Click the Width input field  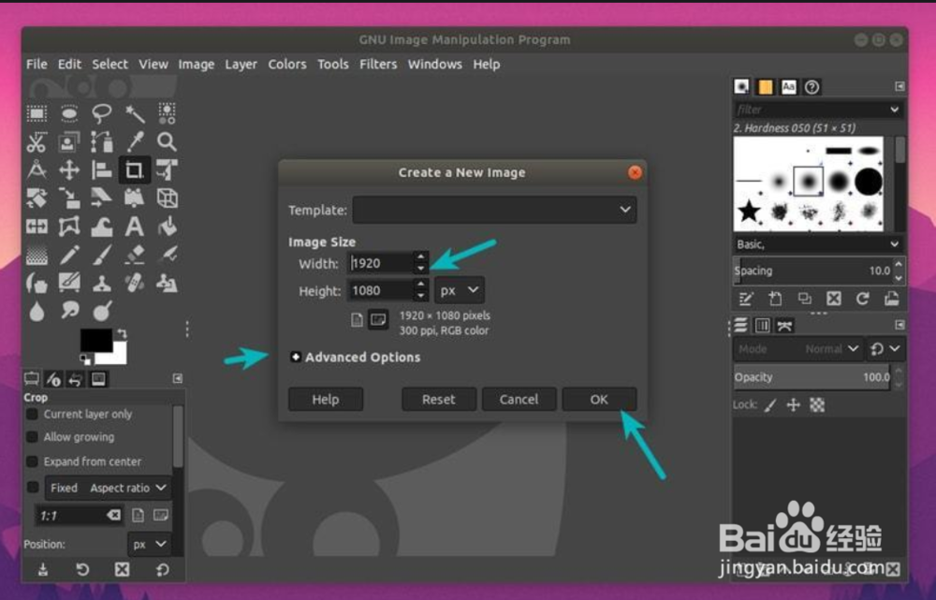380,263
